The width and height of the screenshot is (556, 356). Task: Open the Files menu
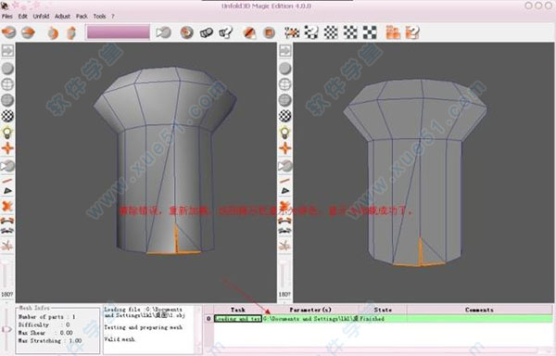(7, 17)
